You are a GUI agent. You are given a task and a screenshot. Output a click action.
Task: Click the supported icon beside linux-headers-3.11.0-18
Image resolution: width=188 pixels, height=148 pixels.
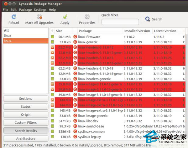pos(75,68)
